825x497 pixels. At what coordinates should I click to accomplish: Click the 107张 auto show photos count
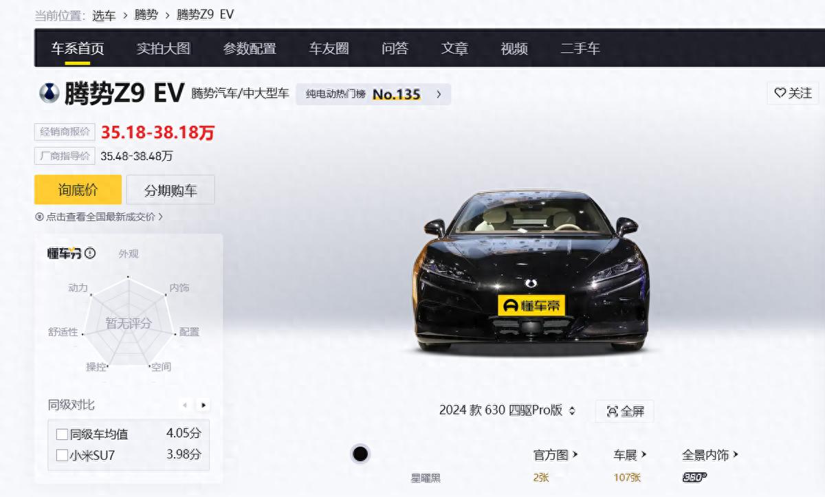[627, 477]
